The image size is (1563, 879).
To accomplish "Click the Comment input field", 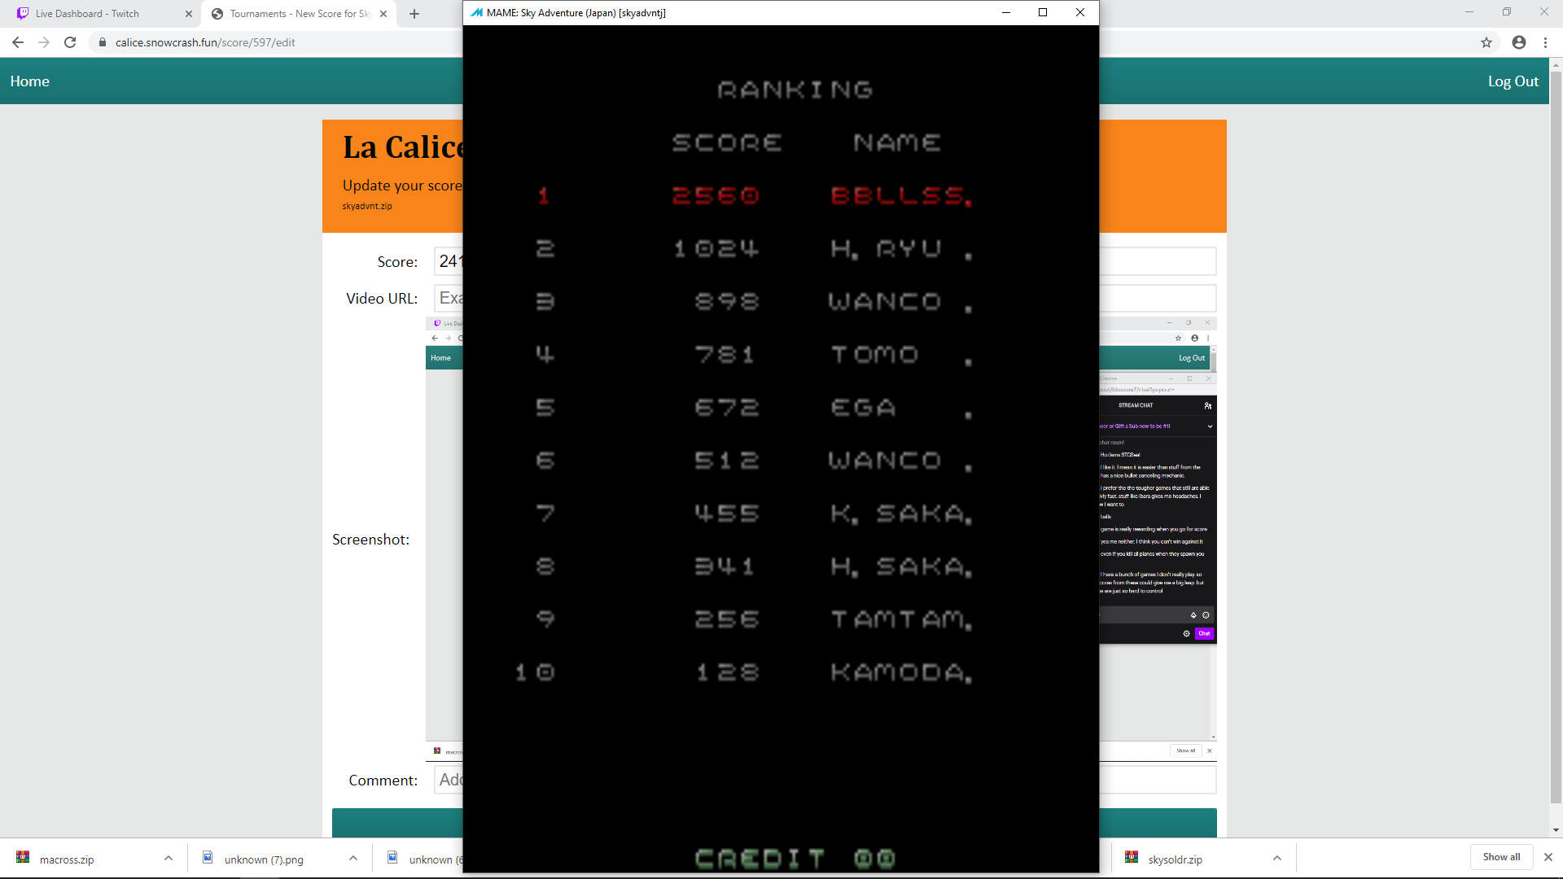I will (x=825, y=780).
